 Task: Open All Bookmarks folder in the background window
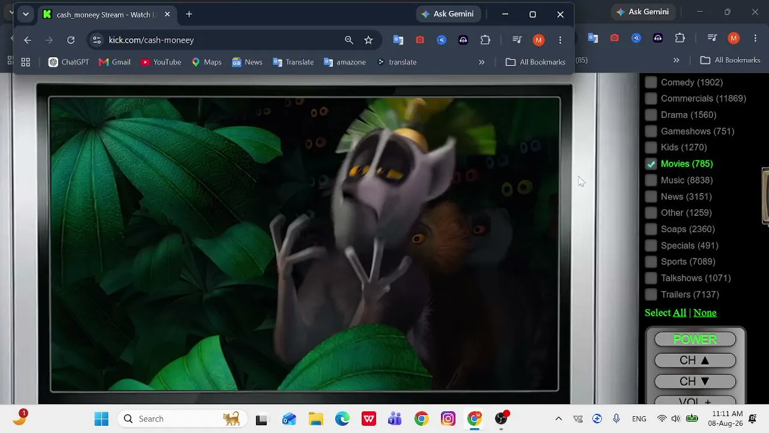pyautogui.click(x=731, y=60)
